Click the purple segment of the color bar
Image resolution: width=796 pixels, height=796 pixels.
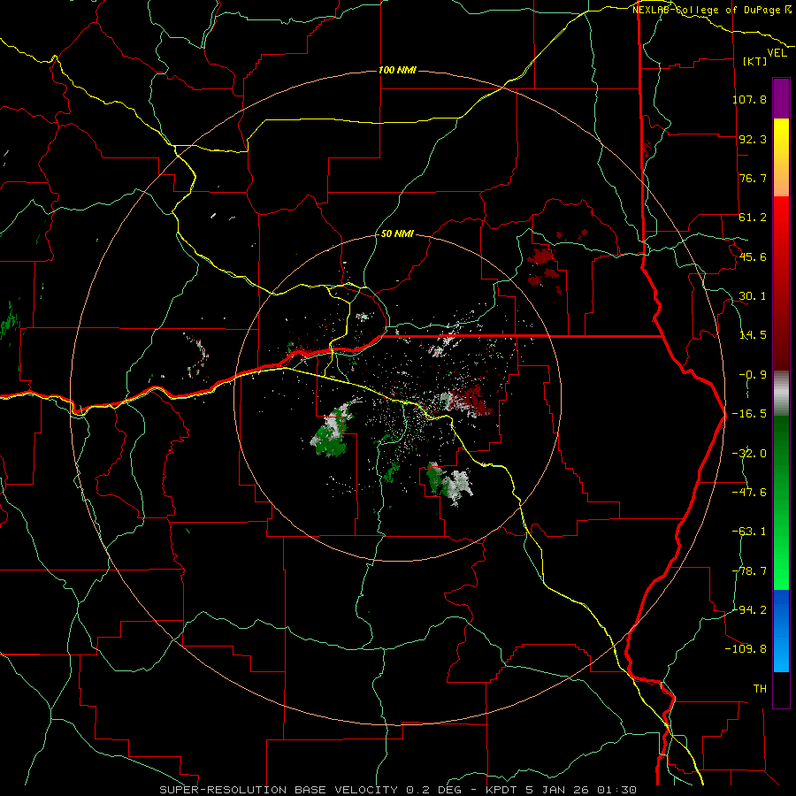(781, 99)
